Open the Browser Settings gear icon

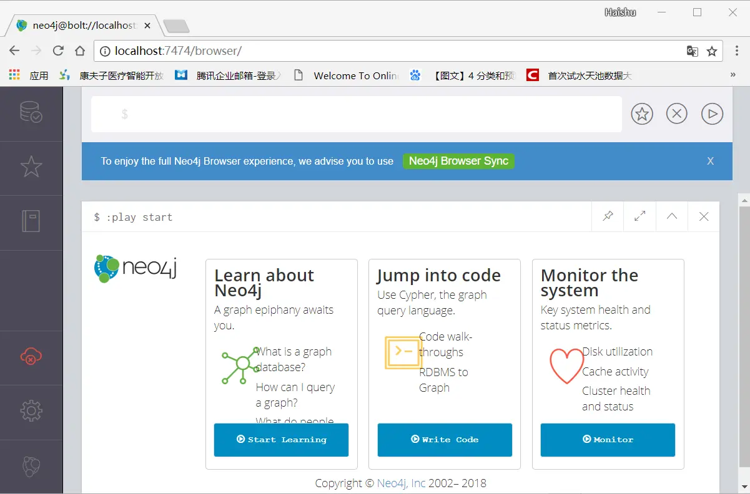pyautogui.click(x=31, y=410)
